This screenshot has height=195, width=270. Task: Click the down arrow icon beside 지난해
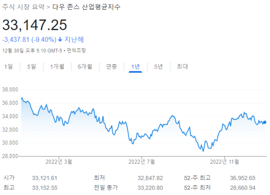(60, 40)
